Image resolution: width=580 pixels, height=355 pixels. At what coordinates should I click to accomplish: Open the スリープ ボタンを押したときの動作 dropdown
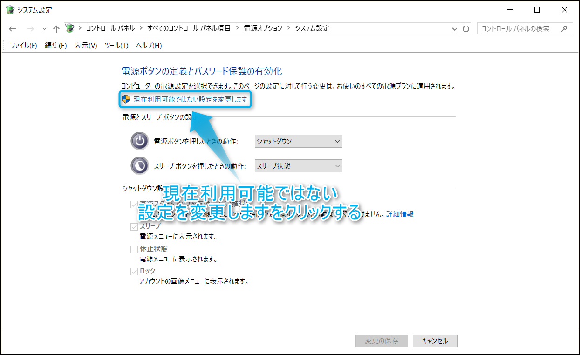298,166
